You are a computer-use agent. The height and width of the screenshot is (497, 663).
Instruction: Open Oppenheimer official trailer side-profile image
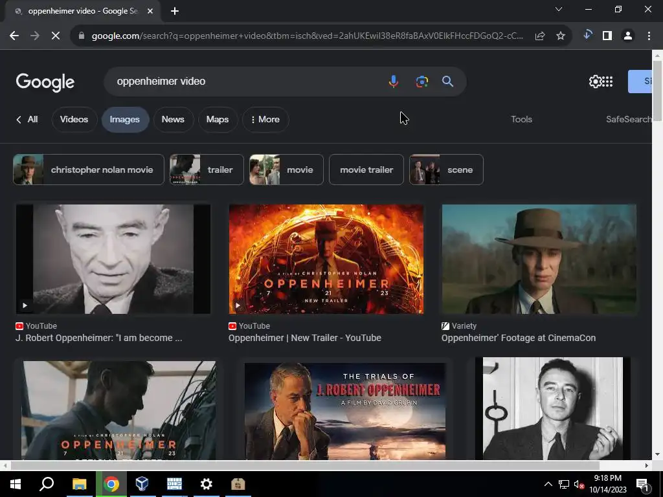click(x=119, y=410)
